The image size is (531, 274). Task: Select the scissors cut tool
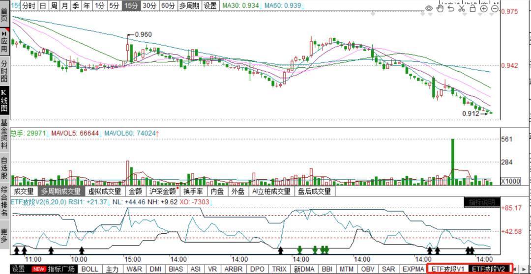tap(462, 8)
